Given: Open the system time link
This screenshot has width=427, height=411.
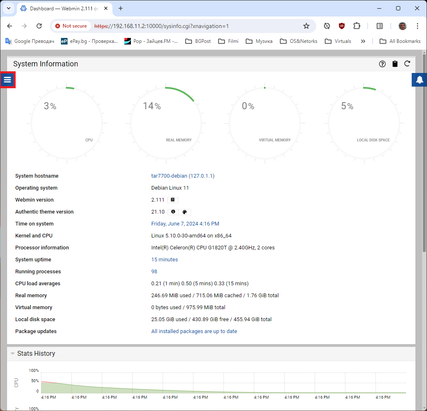Looking at the screenshot, I should (185, 224).
